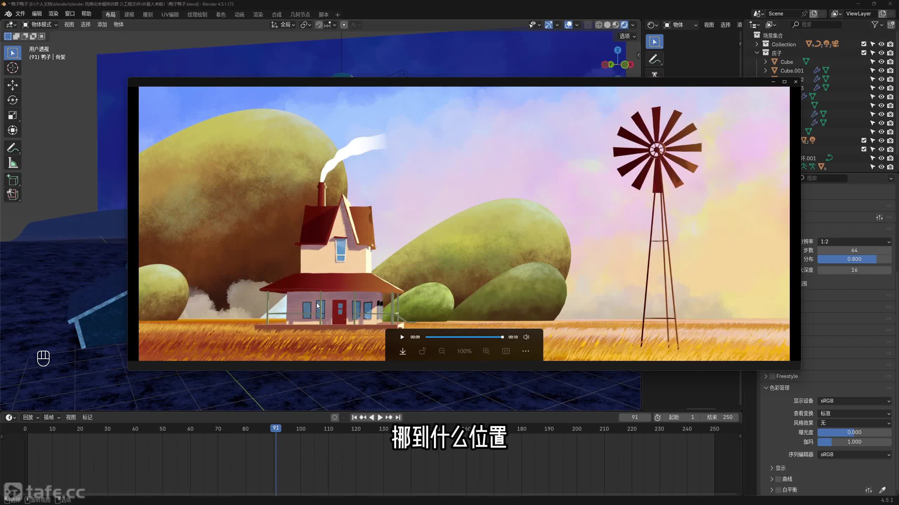The height and width of the screenshot is (505, 899).
Task: Select the Add Cube tool
Action: 13,180
